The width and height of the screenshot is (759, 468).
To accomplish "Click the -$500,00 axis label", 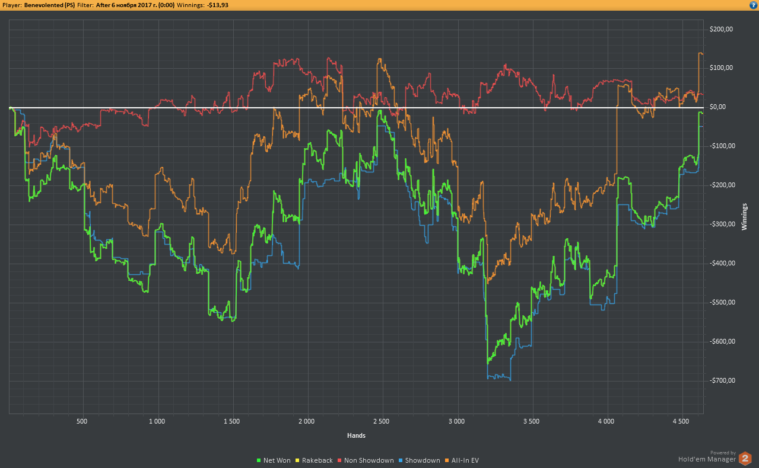I will tap(722, 302).
